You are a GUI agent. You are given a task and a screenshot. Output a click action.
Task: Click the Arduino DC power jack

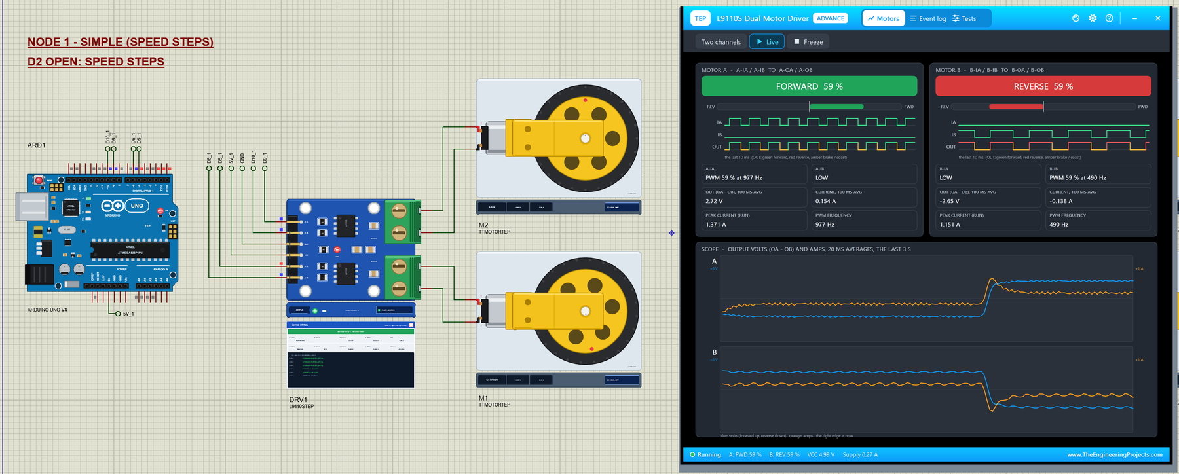point(39,275)
